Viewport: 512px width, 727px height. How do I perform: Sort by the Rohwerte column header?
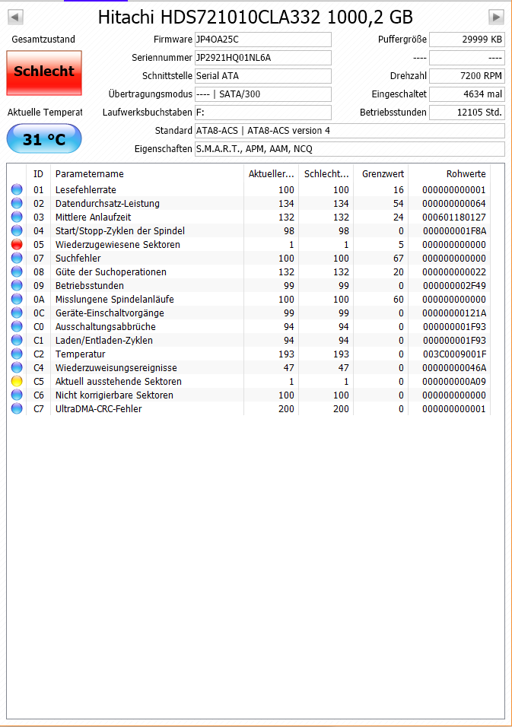click(x=450, y=174)
